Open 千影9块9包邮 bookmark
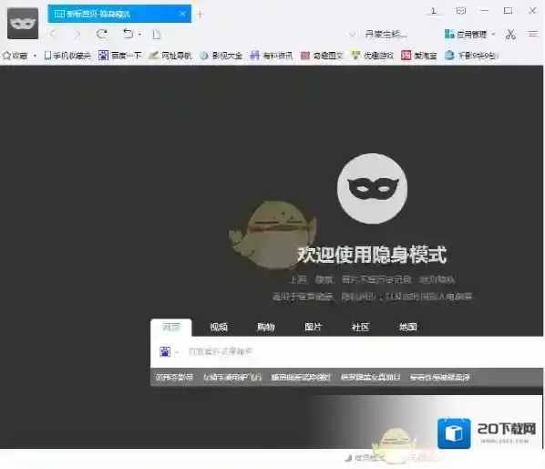 [x=472, y=56]
